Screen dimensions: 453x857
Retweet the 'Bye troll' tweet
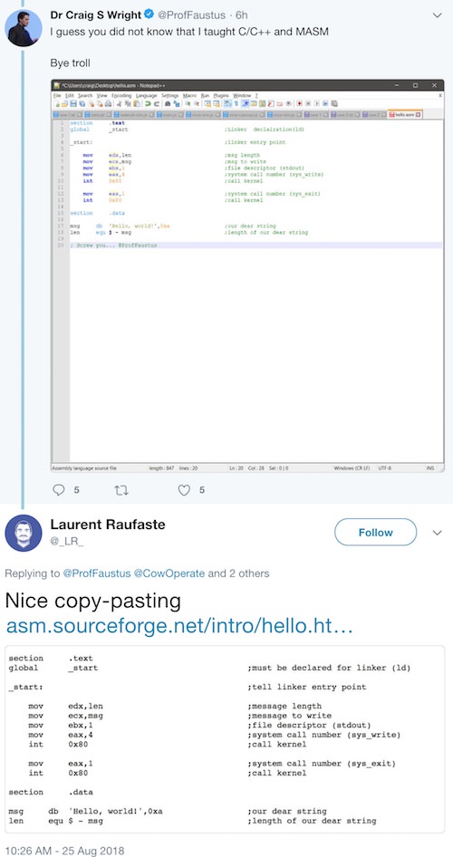(120, 490)
